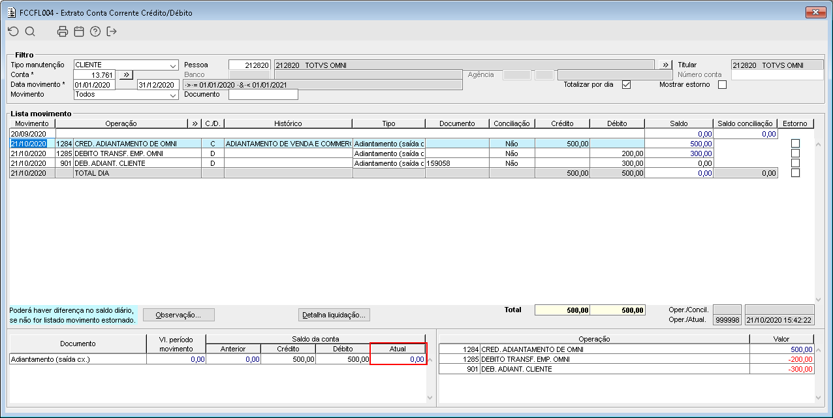Click the '»' button next to Conta
833x418 pixels.
tap(127, 75)
